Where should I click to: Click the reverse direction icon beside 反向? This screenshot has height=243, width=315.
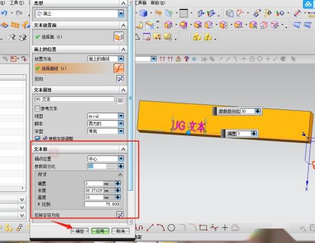(120, 79)
